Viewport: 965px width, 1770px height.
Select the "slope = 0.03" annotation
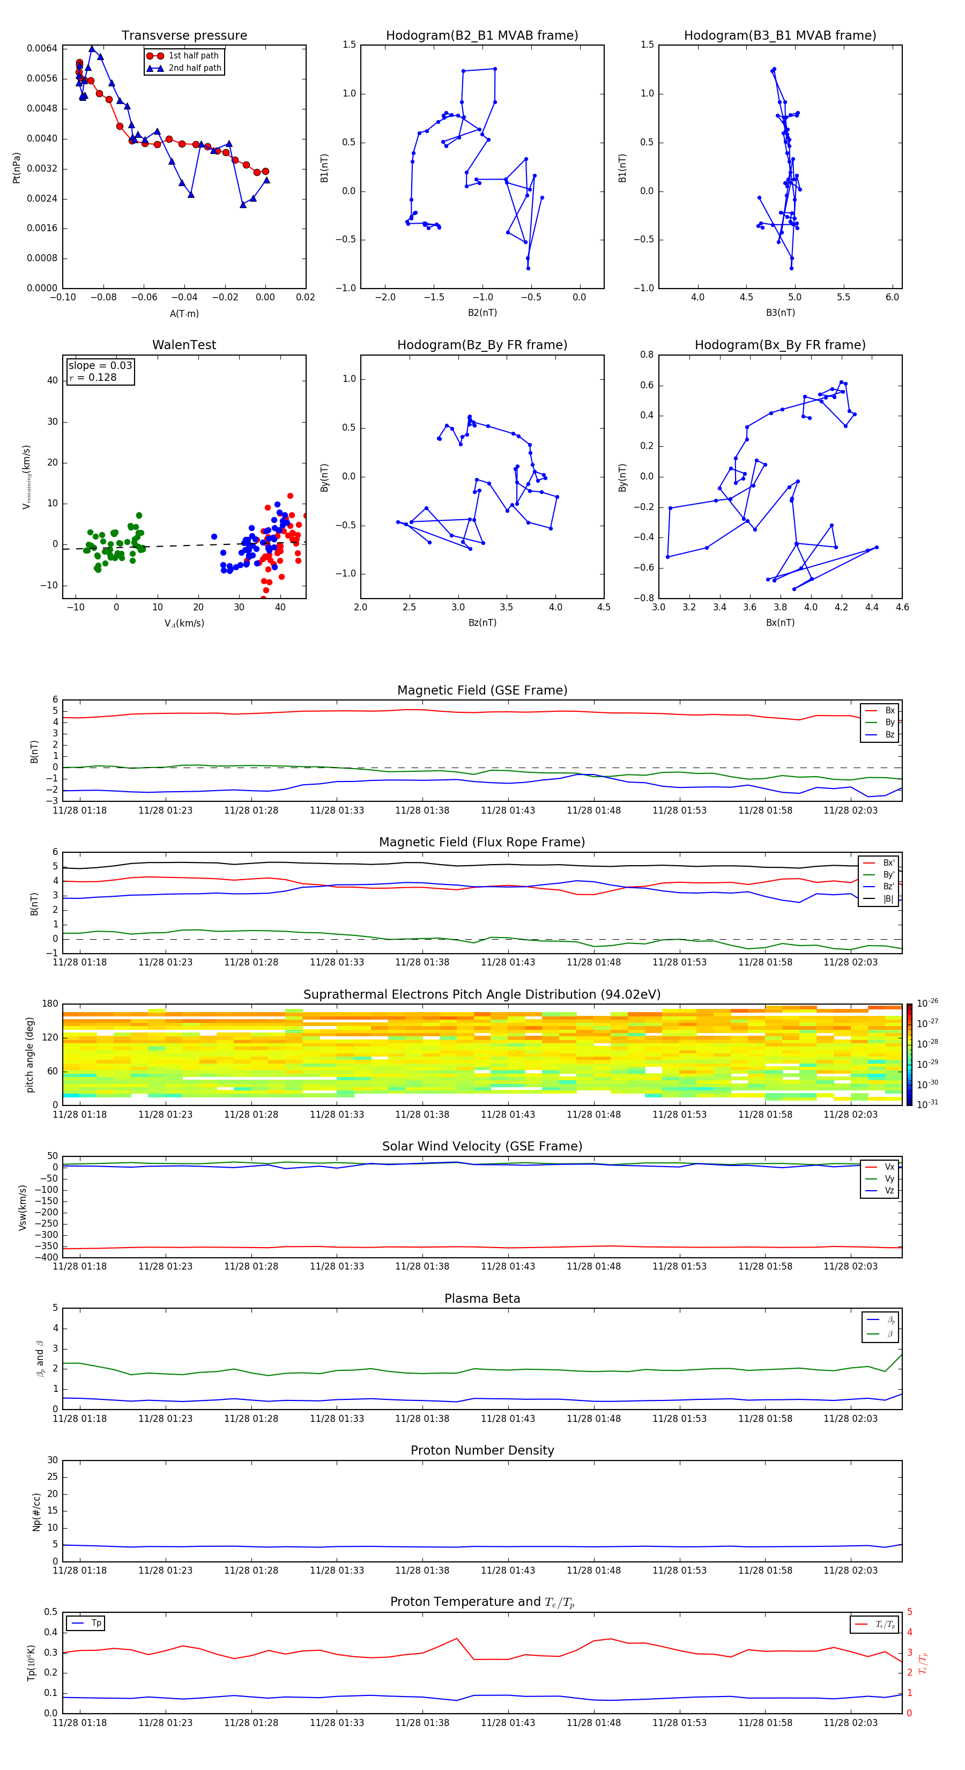[100, 366]
